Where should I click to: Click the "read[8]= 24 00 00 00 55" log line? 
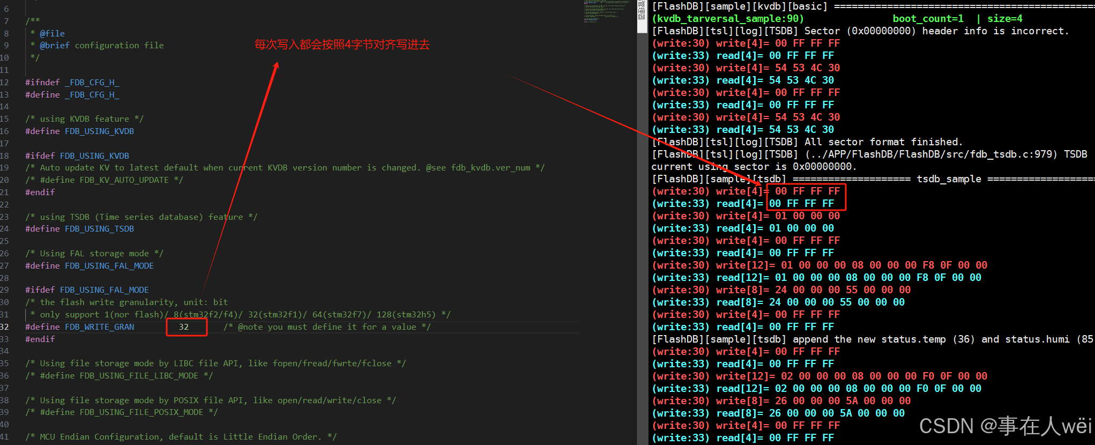[x=778, y=302]
